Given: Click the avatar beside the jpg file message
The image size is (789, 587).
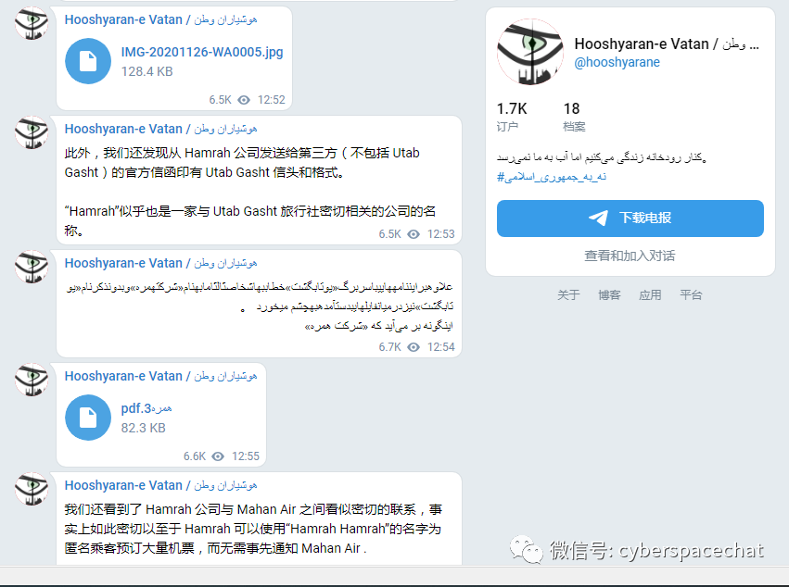Looking at the screenshot, I should [x=32, y=23].
